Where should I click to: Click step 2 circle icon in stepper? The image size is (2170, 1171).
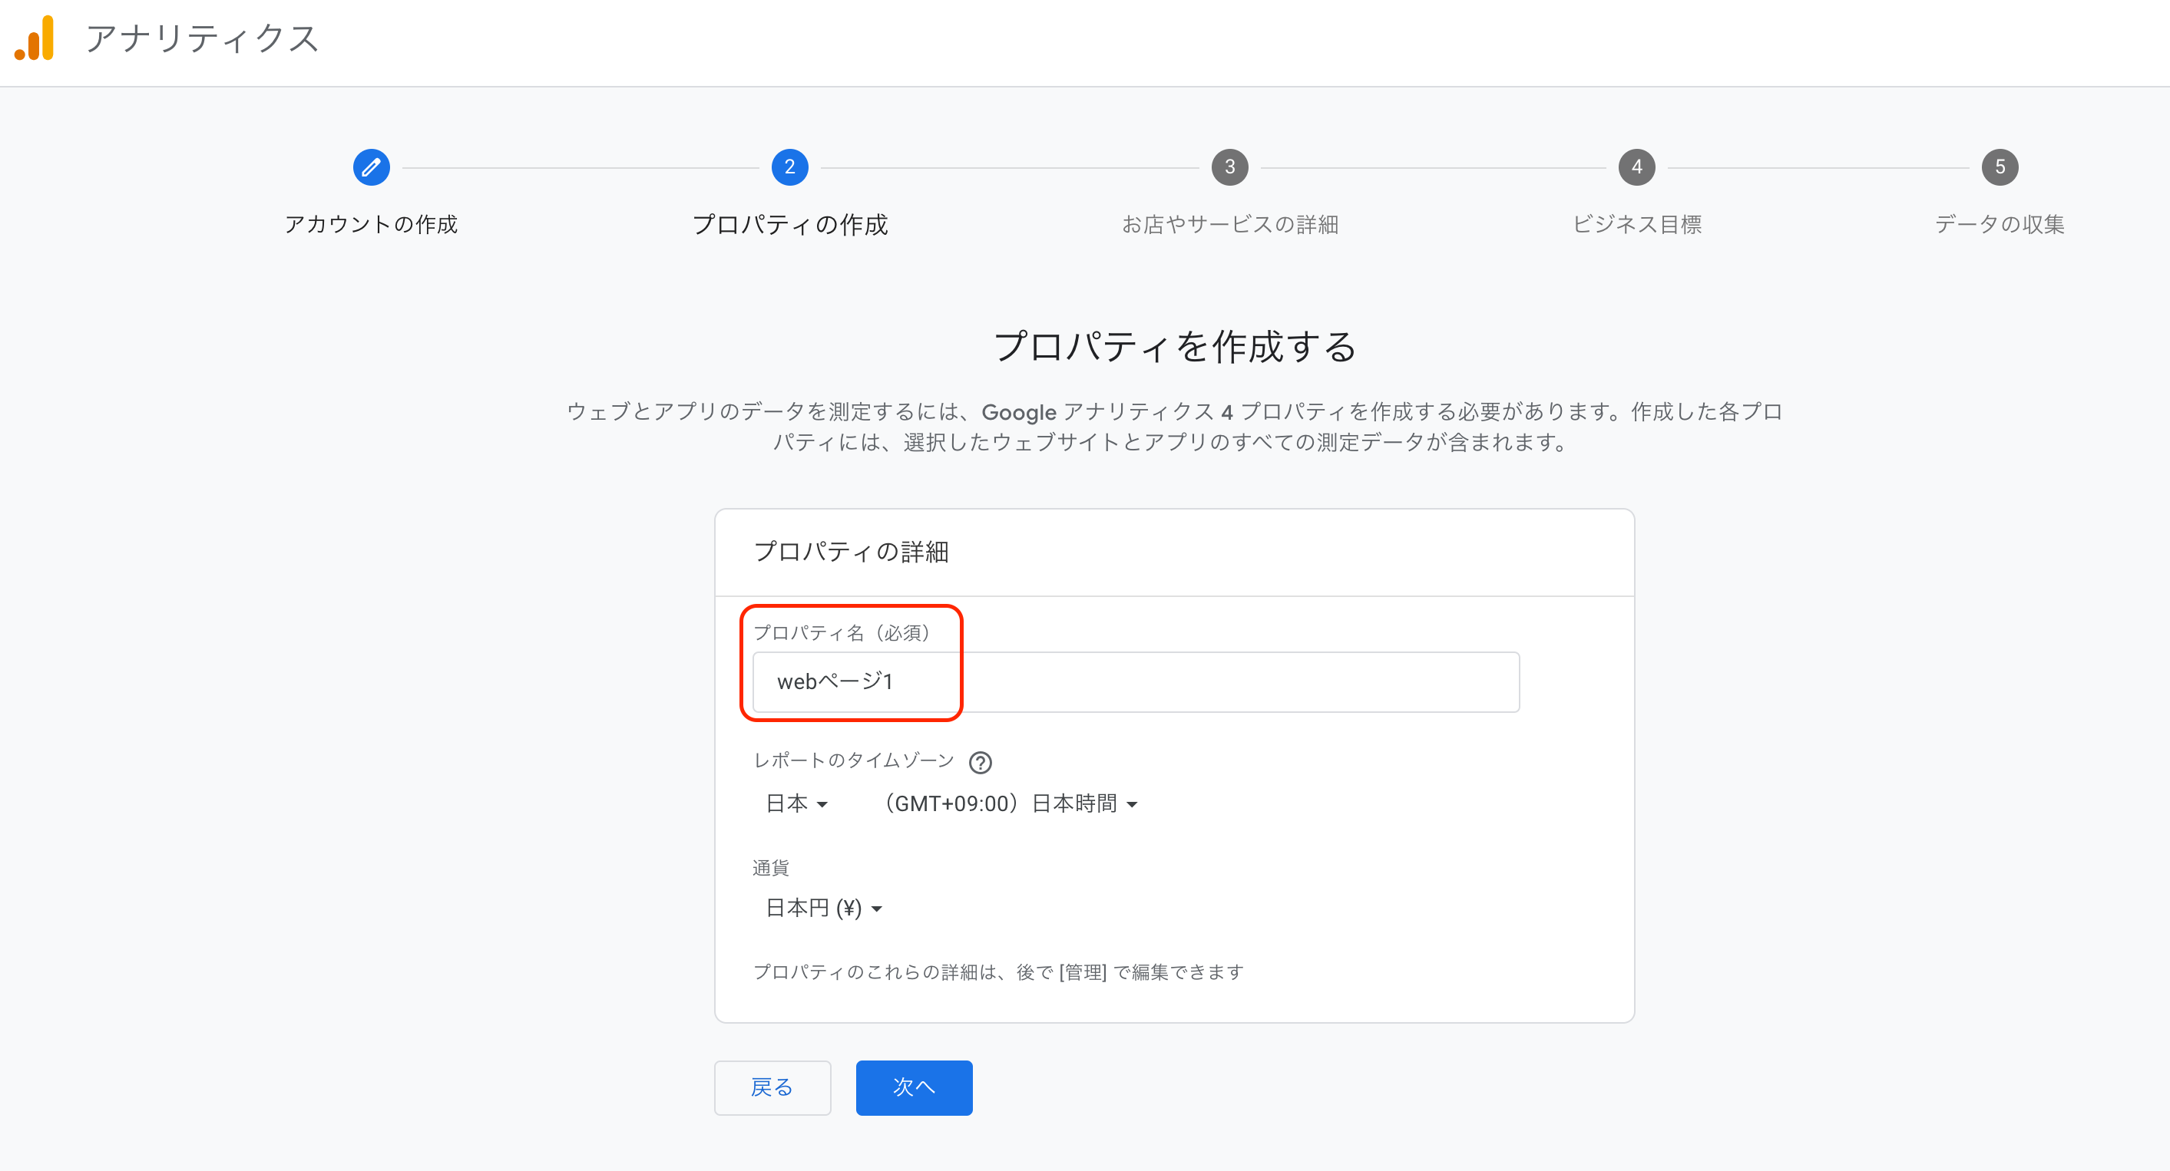pos(789,167)
